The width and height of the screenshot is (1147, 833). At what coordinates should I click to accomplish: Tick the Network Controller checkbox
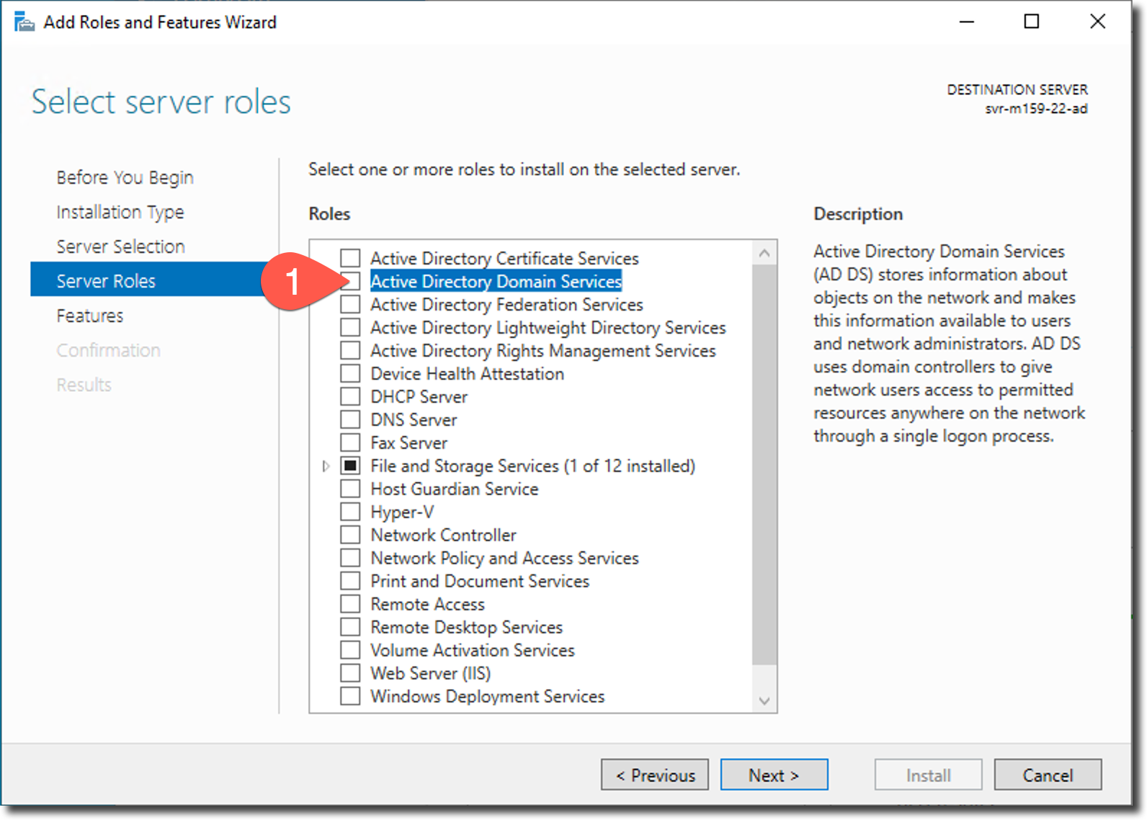click(350, 535)
